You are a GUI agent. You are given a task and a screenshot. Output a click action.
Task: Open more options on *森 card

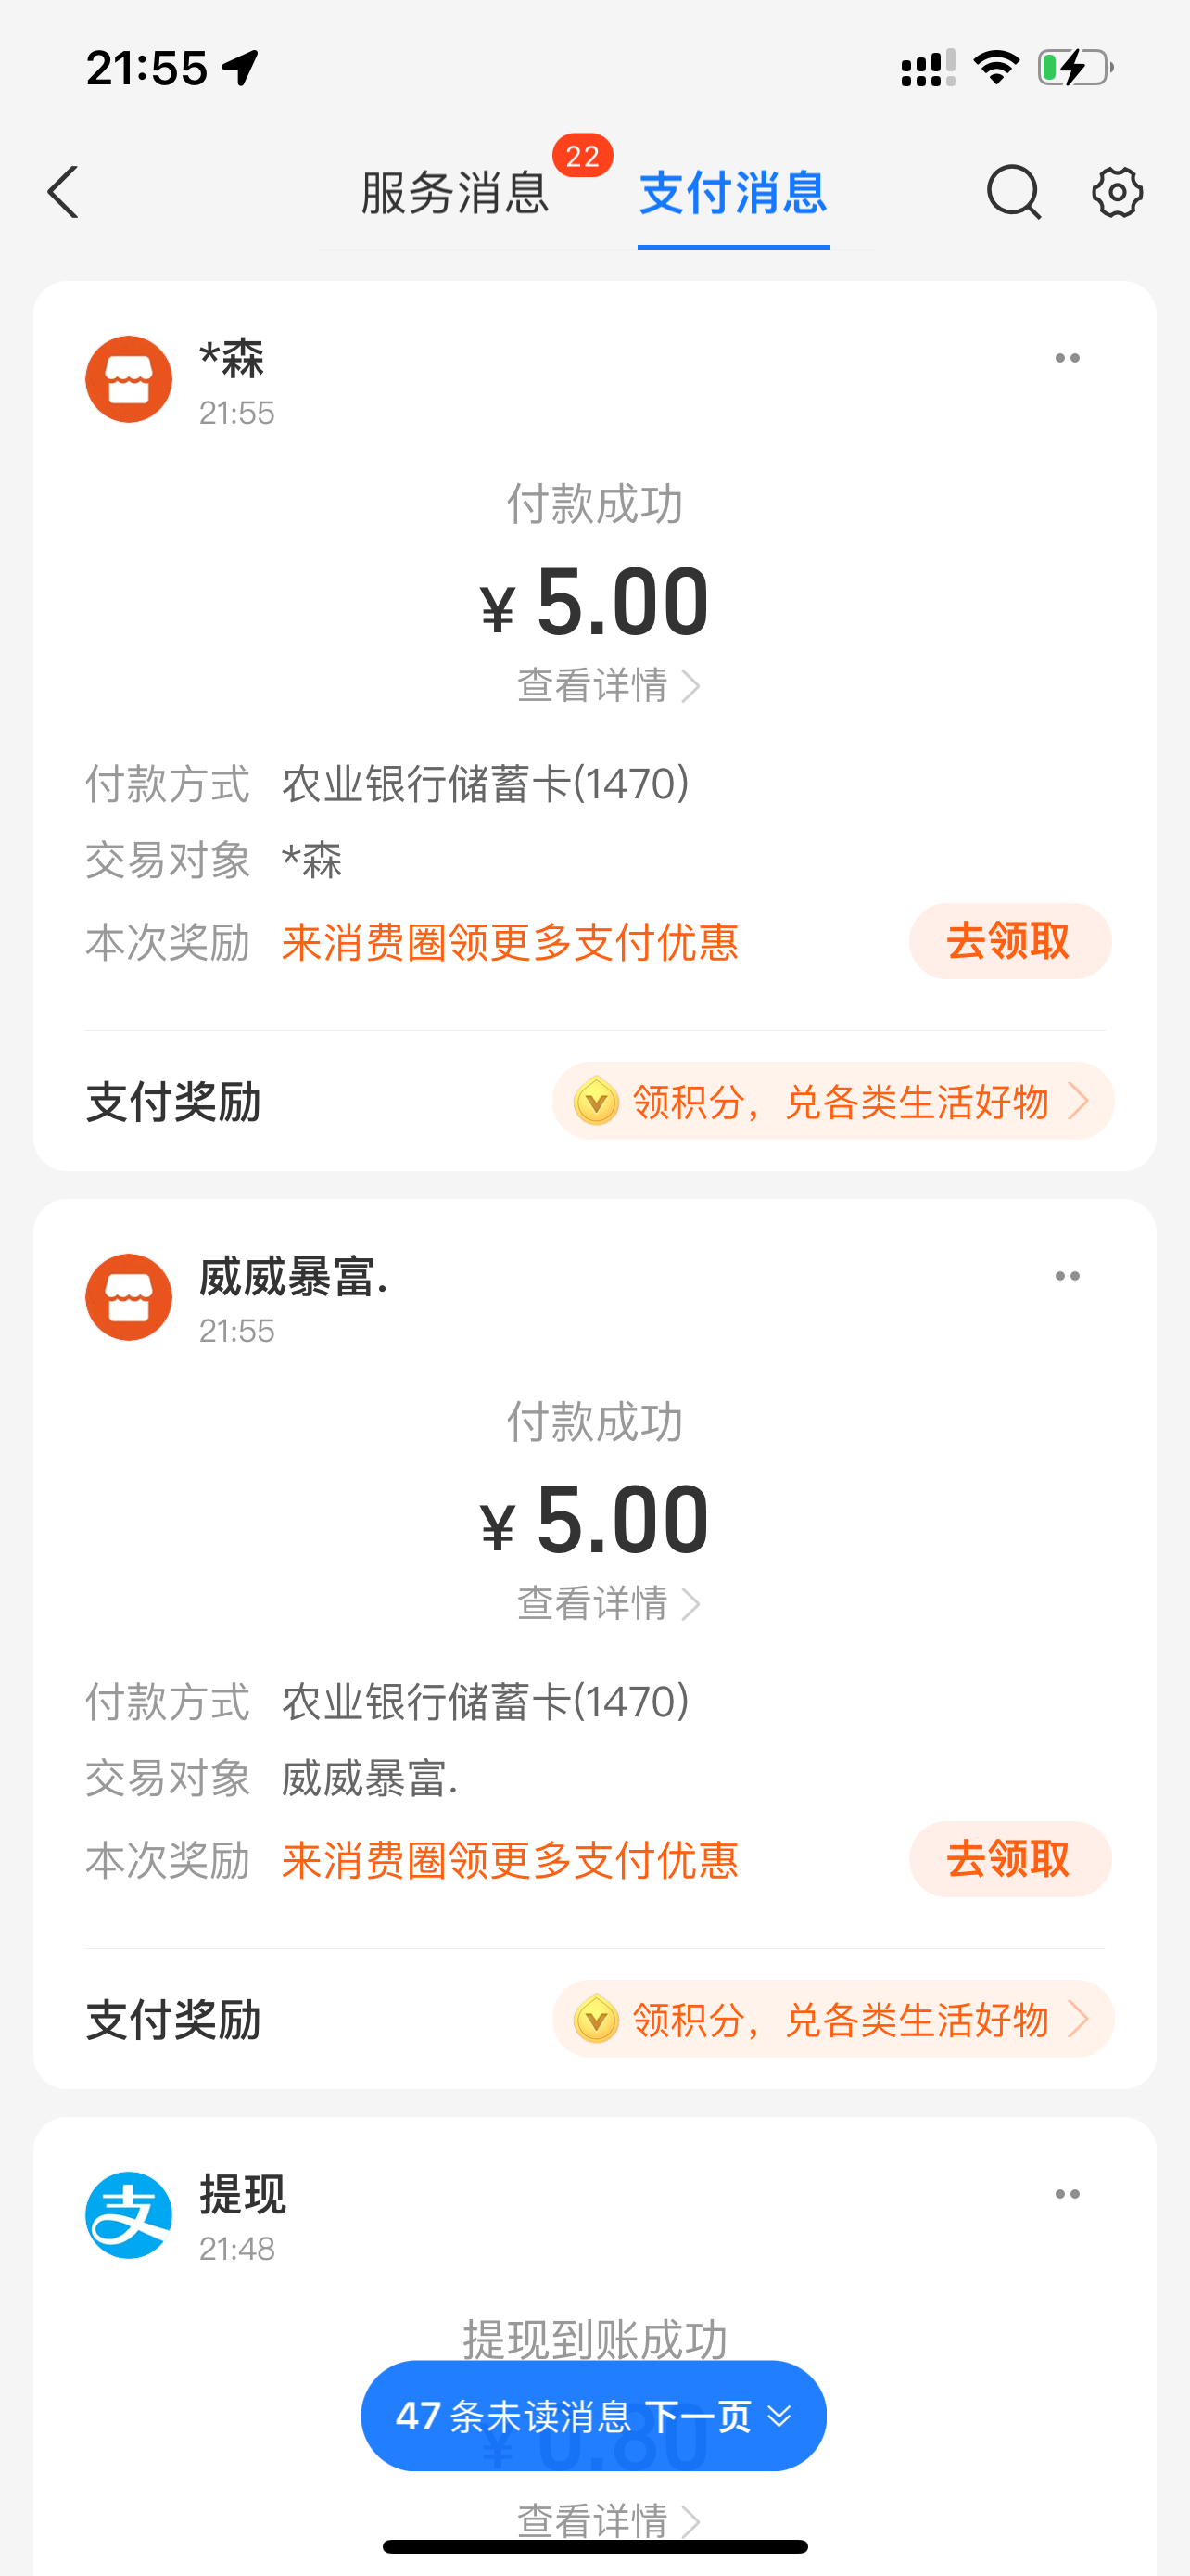pyautogui.click(x=1067, y=358)
